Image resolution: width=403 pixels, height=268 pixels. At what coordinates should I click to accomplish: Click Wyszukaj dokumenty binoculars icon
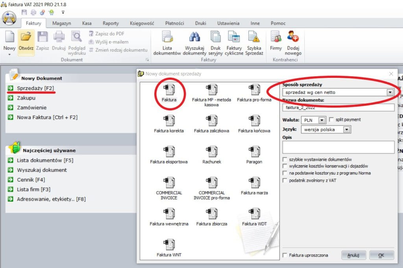coord(195,38)
